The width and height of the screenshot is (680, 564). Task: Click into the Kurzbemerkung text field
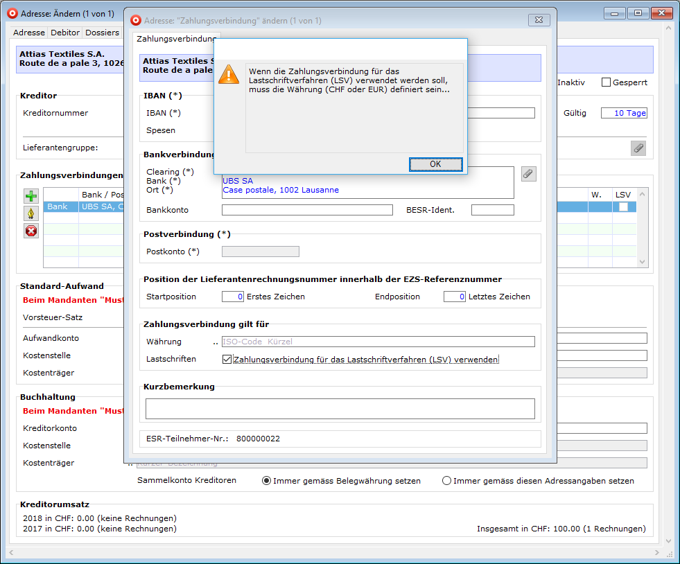[x=340, y=409]
